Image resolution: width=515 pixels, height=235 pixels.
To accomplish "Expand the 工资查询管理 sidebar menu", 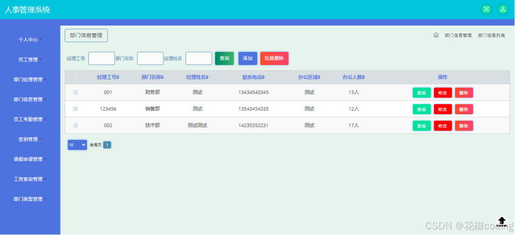I will tap(30, 179).
